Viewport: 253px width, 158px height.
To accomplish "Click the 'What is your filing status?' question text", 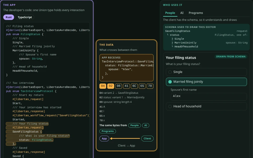I will (x=183, y=64).
